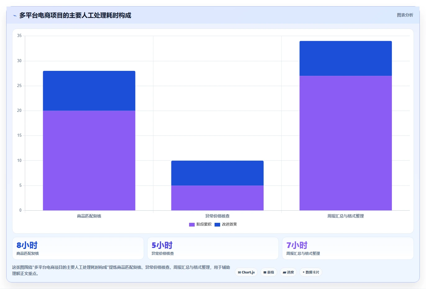Click the description paragraph below the cards
Viewport: 426px width, 289px height.
tap(121, 270)
